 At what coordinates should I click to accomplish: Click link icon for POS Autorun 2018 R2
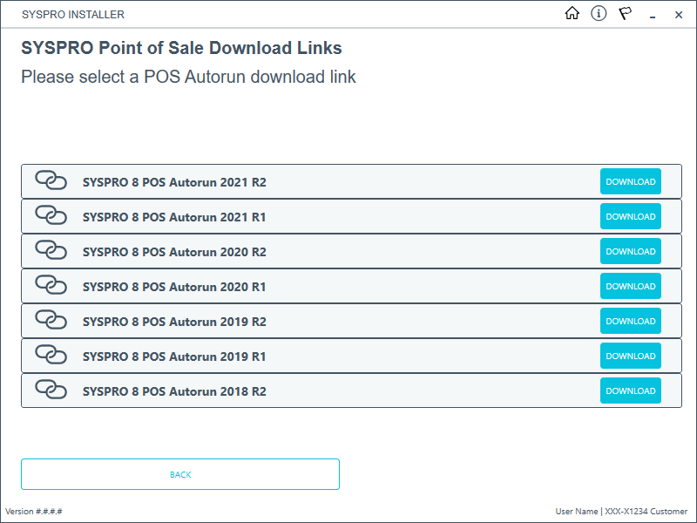pos(51,390)
